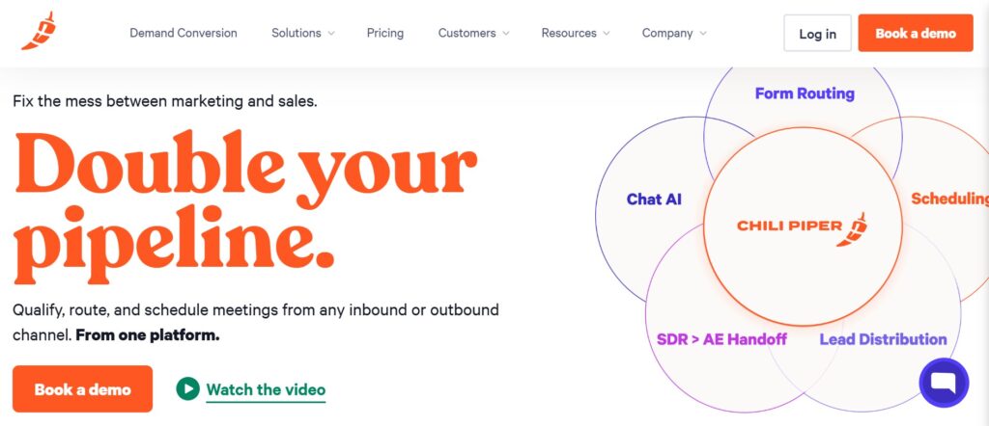
Task: Open the Pricing page
Action: coord(385,33)
